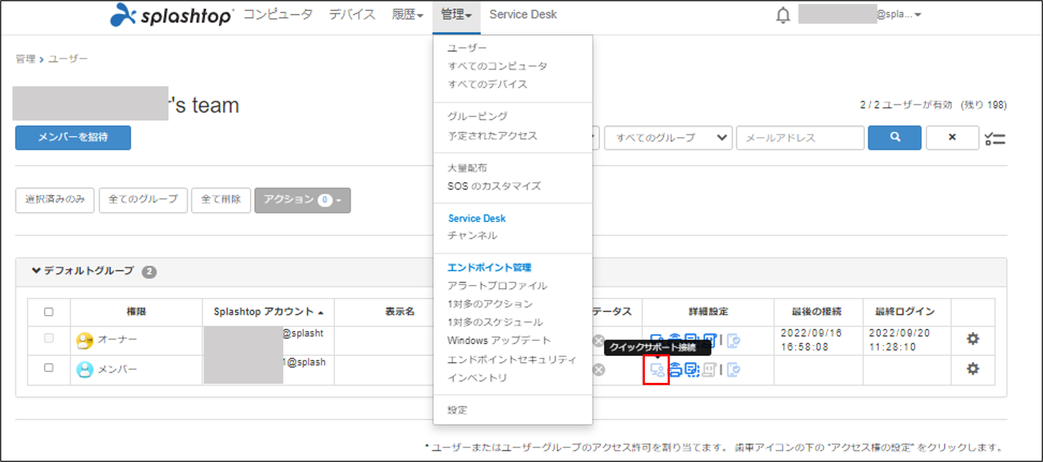Click the status X icon for owner

[x=599, y=340]
